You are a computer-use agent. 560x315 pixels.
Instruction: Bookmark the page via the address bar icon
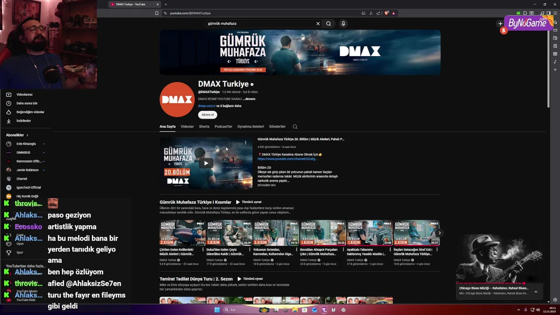click(157, 13)
